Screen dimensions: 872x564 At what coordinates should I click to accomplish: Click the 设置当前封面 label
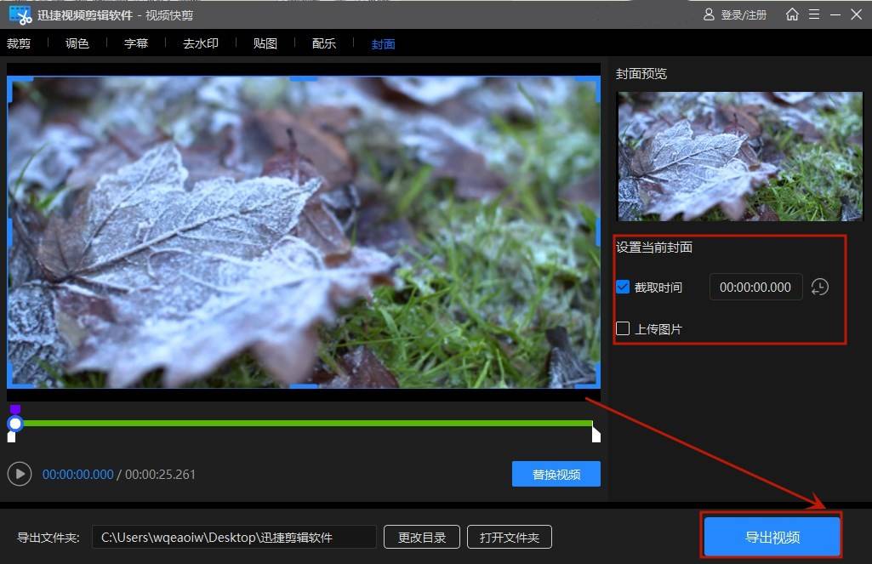654,247
